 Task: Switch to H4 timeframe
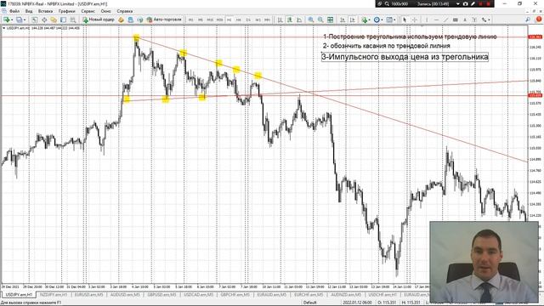coord(239,20)
